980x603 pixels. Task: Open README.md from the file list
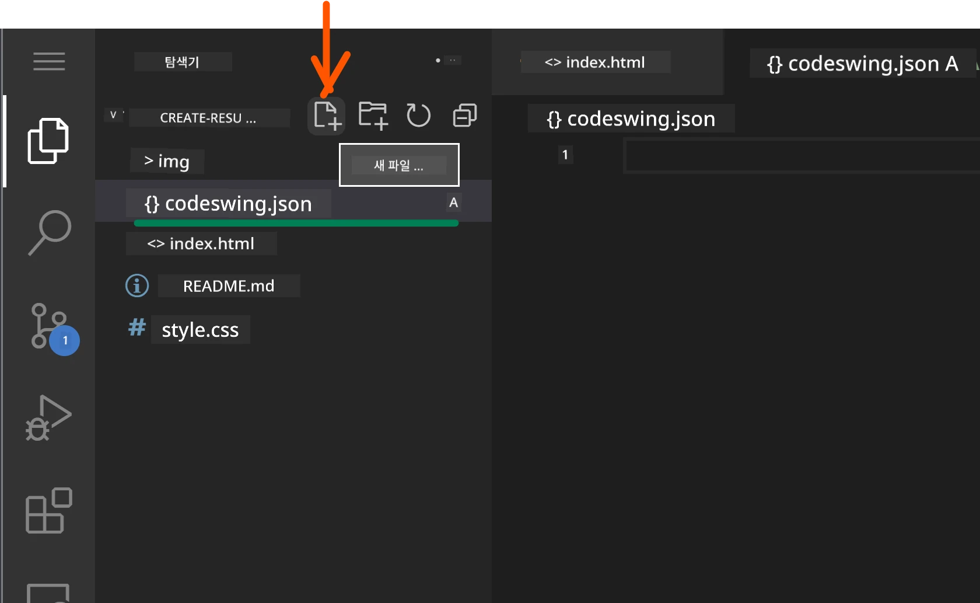pos(229,286)
